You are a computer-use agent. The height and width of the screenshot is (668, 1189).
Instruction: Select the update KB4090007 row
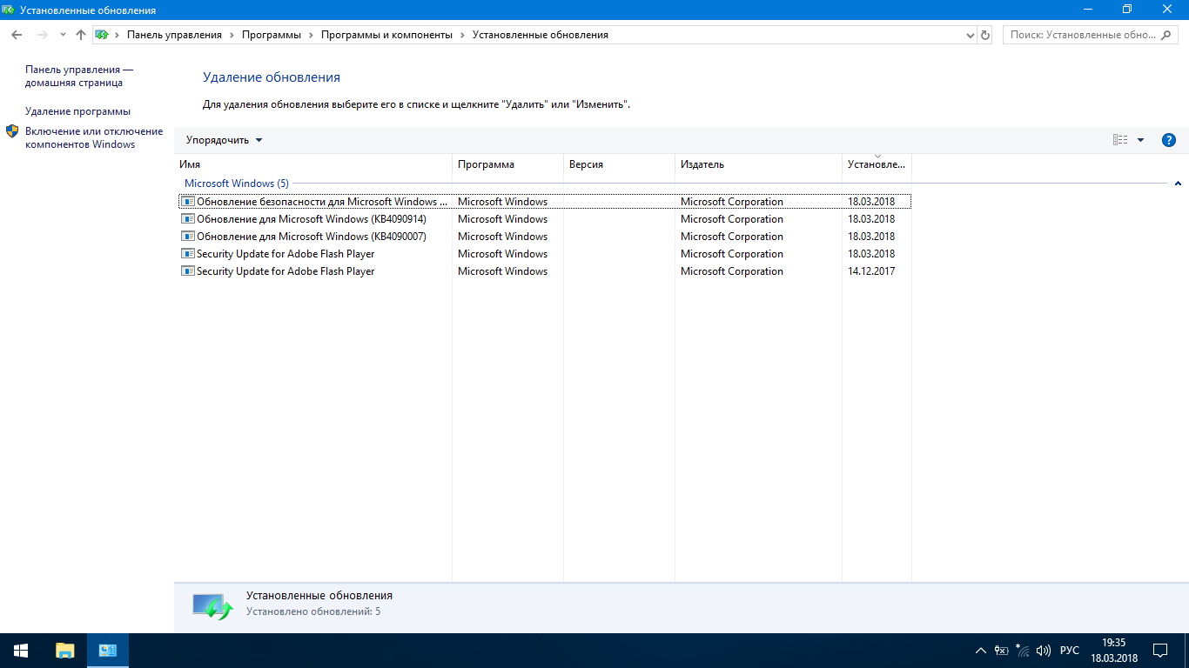[545, 237]
